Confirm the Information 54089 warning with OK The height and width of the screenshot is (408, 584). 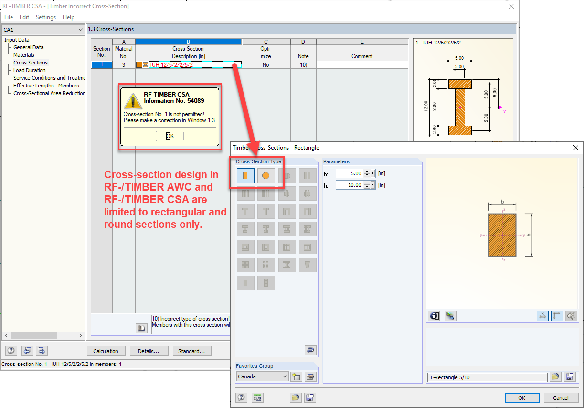(170, 136)
